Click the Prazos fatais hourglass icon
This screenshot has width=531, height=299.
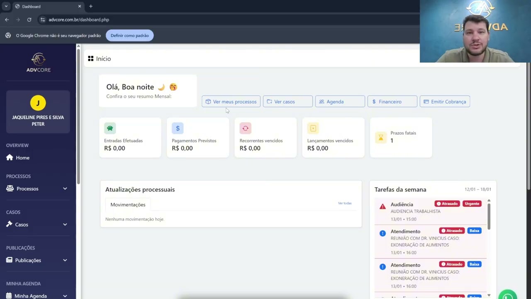[x=380, y=137]
